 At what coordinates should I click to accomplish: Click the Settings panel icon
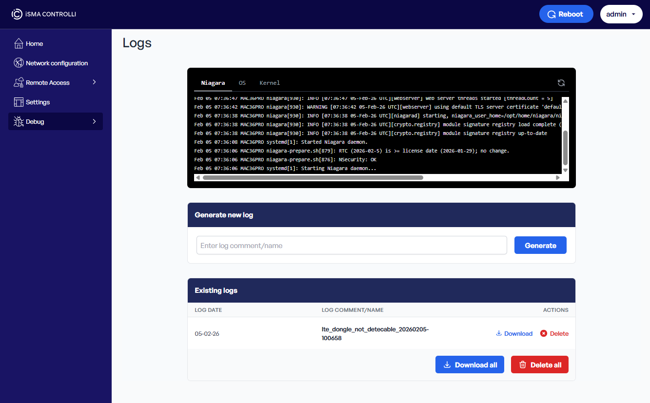coord(19,102)
